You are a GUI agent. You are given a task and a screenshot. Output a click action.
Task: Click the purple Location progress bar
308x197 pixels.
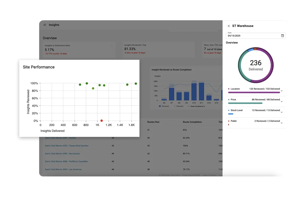pos(254,92)
